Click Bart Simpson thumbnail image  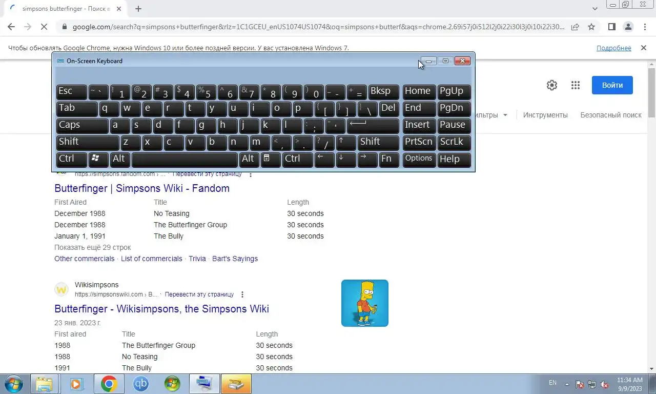click(x=365, y=303)
